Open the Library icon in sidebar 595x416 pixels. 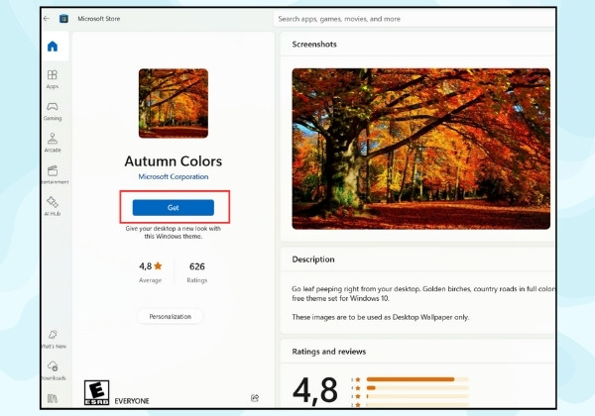53,398
